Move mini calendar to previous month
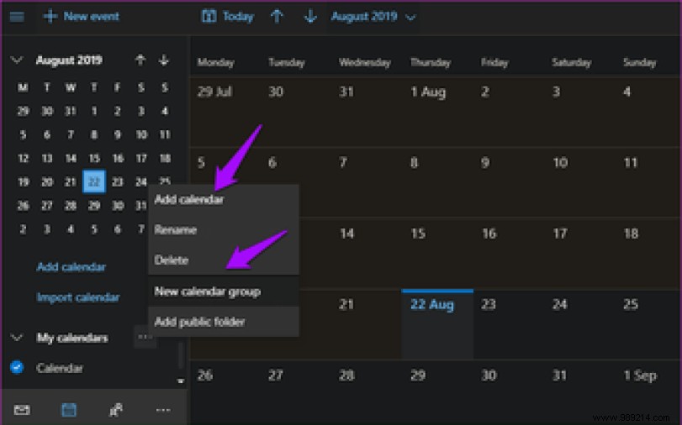The width and height of the screenshot is (682, 425). pos(140,60)
